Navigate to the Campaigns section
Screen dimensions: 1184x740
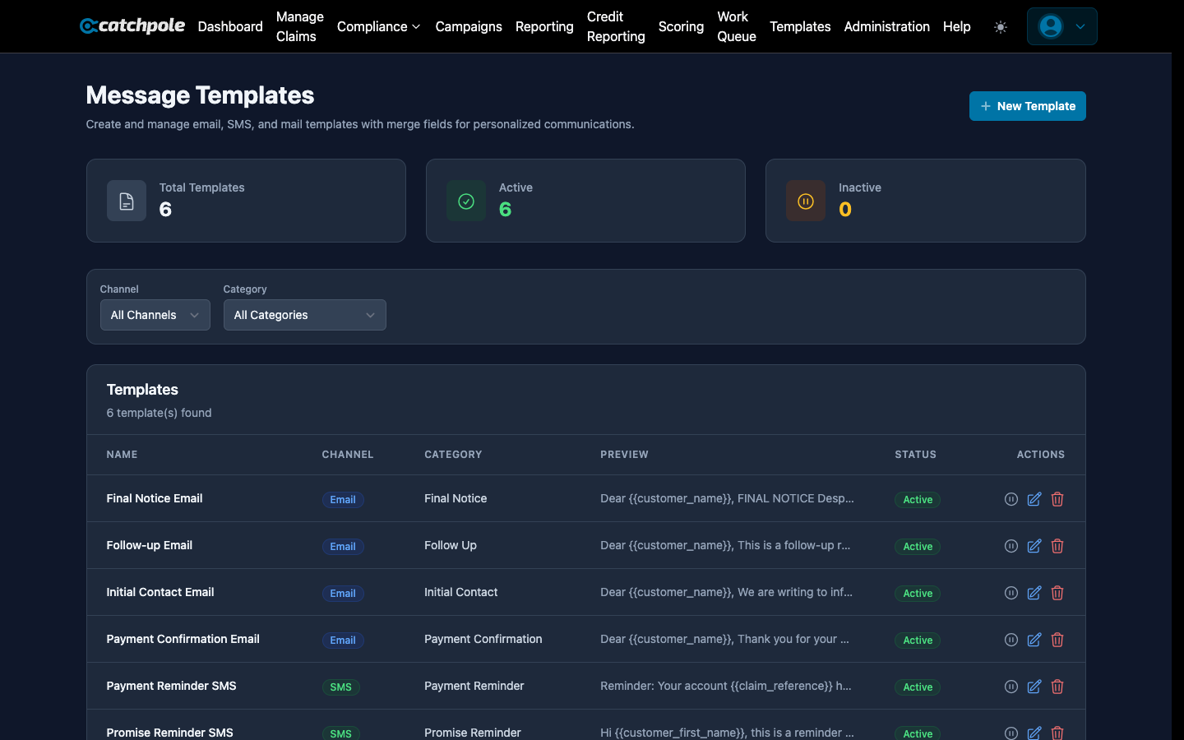tap(469, 26)
